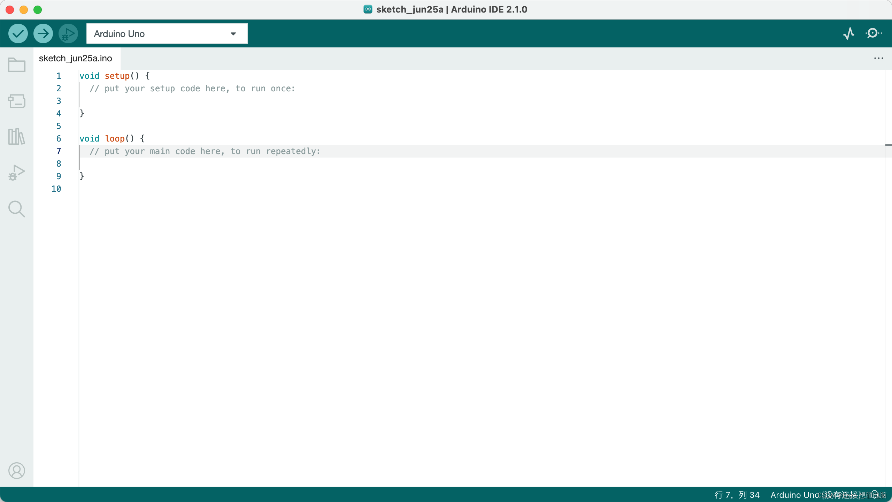This screenshot has width=892, height=502.
Task: Open the three-dots editor tab menu
Action: tap(878, 58)
